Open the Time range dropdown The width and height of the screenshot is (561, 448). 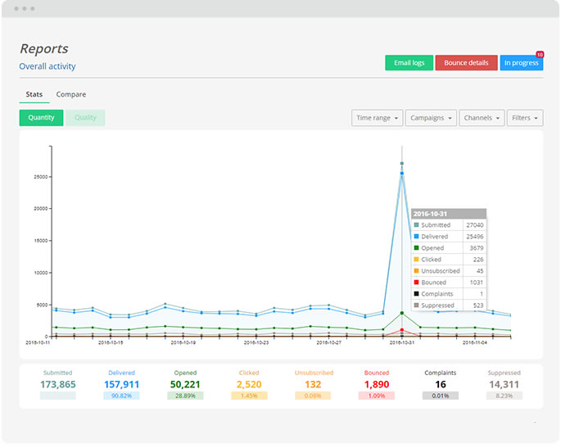(x=378, y=118)
